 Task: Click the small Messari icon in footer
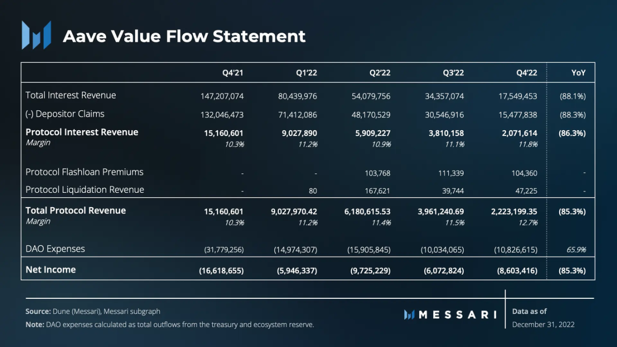409,315
